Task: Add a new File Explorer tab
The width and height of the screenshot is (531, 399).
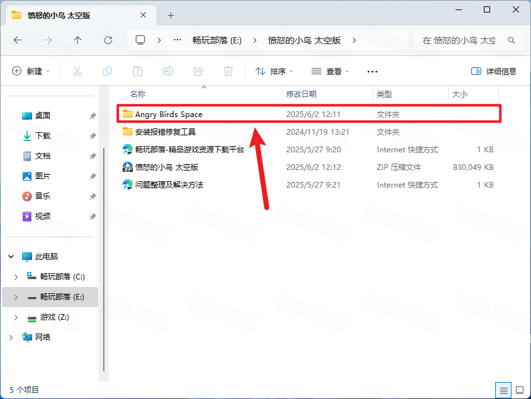Action: point(171,15)
